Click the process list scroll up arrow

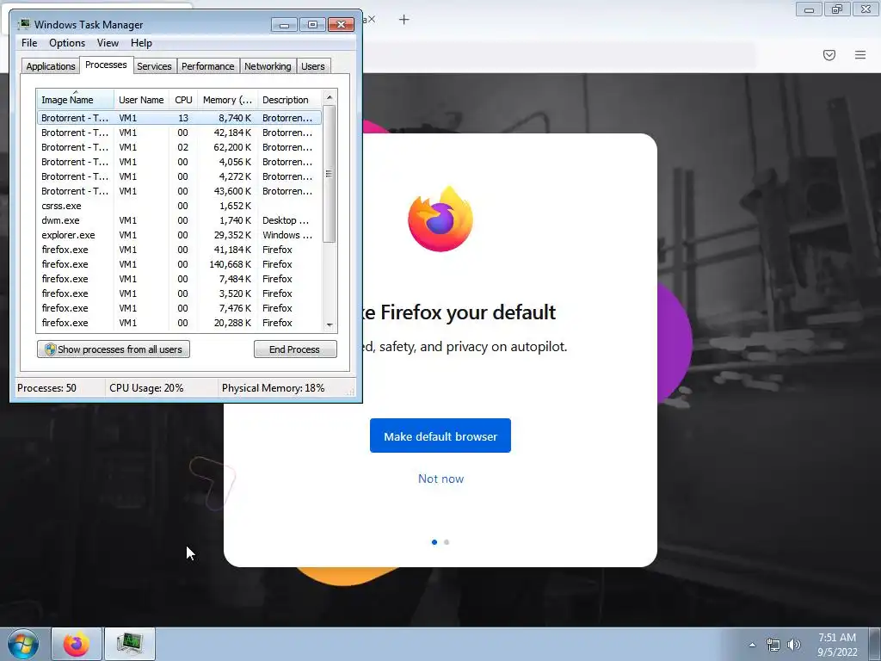[330, 97]
